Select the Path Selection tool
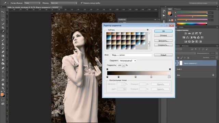This screenshot has width=219, height=123. click(3, 76)
